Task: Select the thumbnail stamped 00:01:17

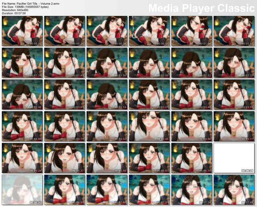Action: click(x=234, y=31)
